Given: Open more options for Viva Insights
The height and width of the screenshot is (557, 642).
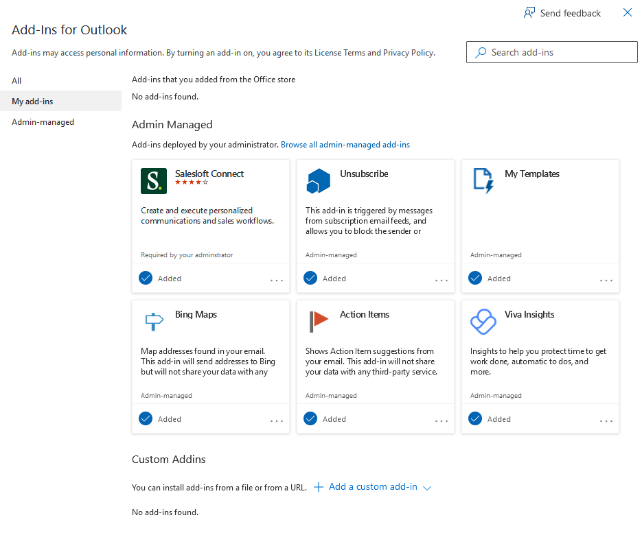Looking at the screenshot, I should [606, 420].
